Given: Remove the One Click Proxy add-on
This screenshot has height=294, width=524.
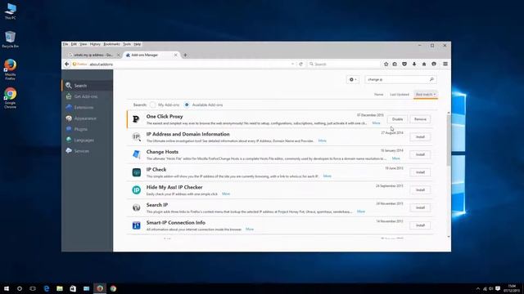Looking at the screenshot, I should point(420,119).
